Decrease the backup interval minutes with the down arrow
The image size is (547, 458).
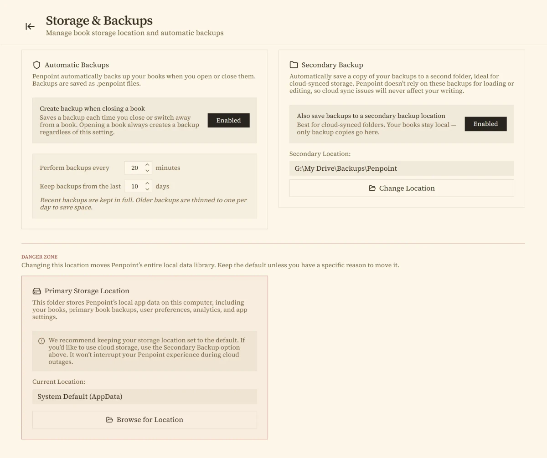point(147,171)
